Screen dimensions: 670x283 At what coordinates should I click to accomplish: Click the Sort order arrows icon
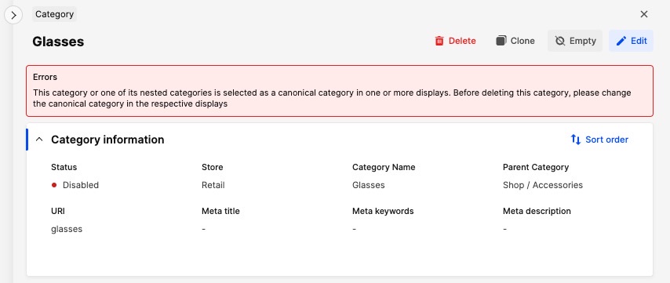tap(576, 140)
